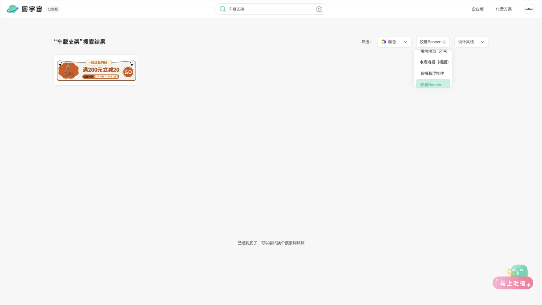The image size is (542, 305).
Task: Click the 马上吐槽 feedback mascot button
Action: [513, 277]
